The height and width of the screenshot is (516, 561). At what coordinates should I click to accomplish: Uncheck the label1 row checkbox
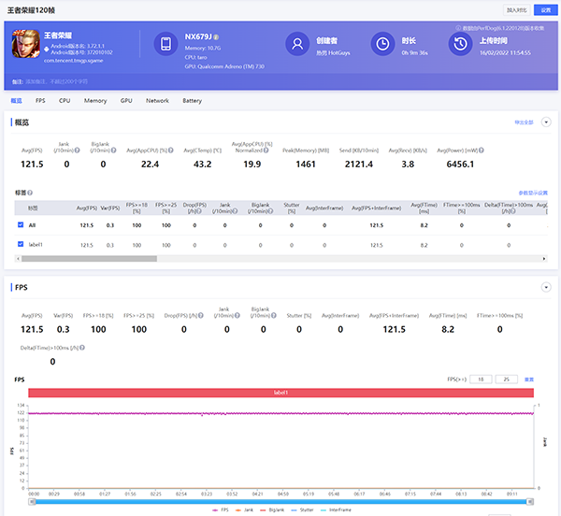pos(21,244)
